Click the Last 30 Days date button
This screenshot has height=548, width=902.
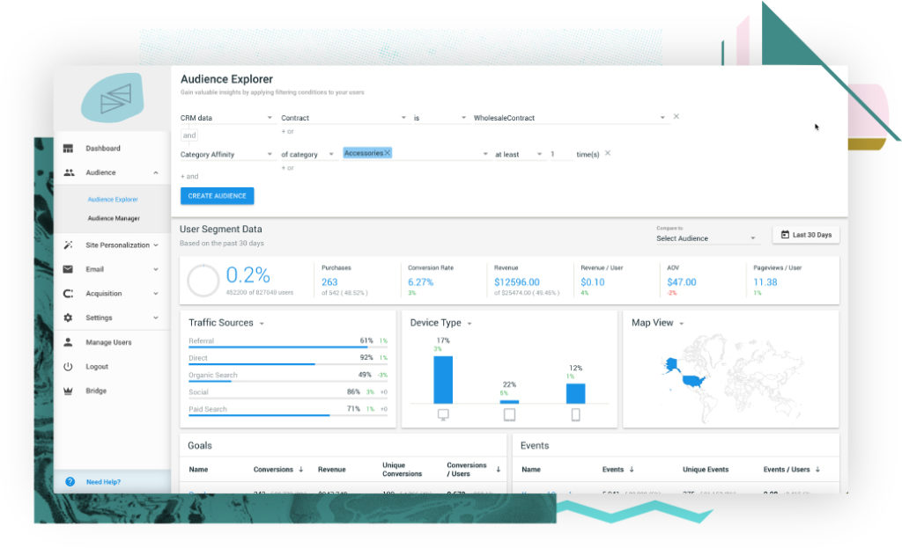[805, 235]
